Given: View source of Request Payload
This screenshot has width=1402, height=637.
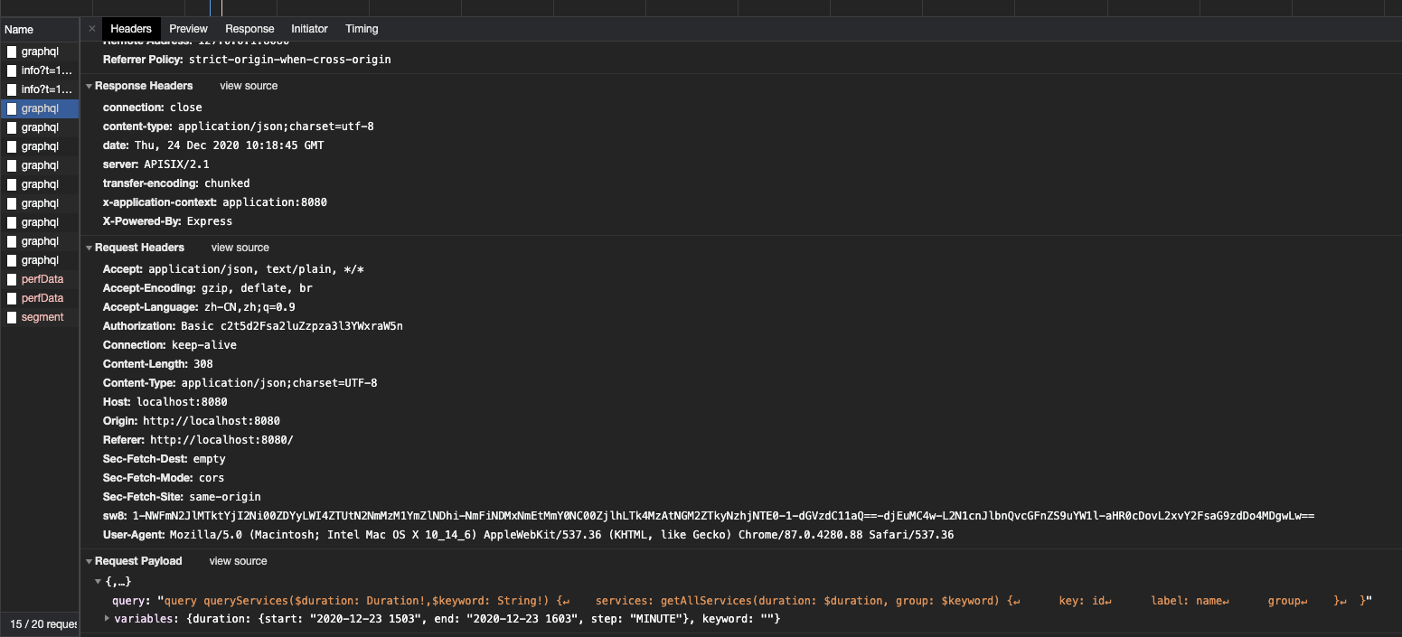Looking at the screenshot, I should coord(239,561).
